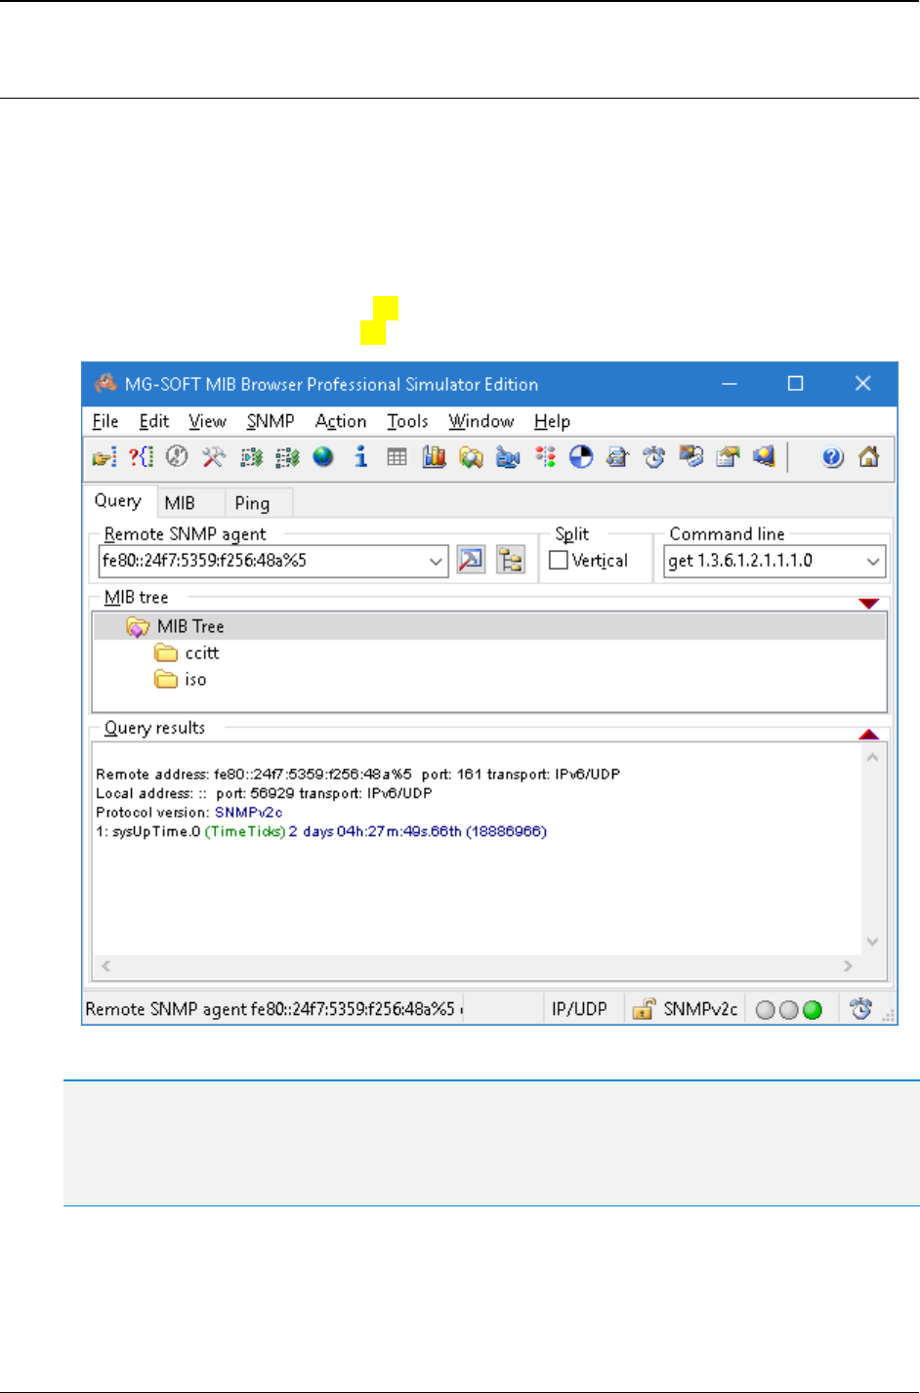This screenshot has height=1393, width=920.
Task: Click the green status light in status bar
Action: pos(813,1010)
